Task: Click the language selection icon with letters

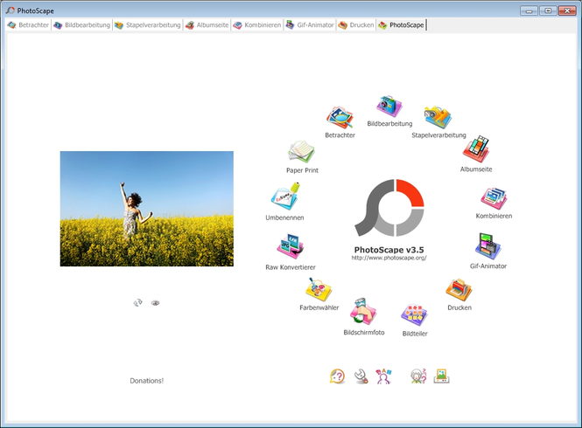Action: pyautogui.click(x=383, y=376)
